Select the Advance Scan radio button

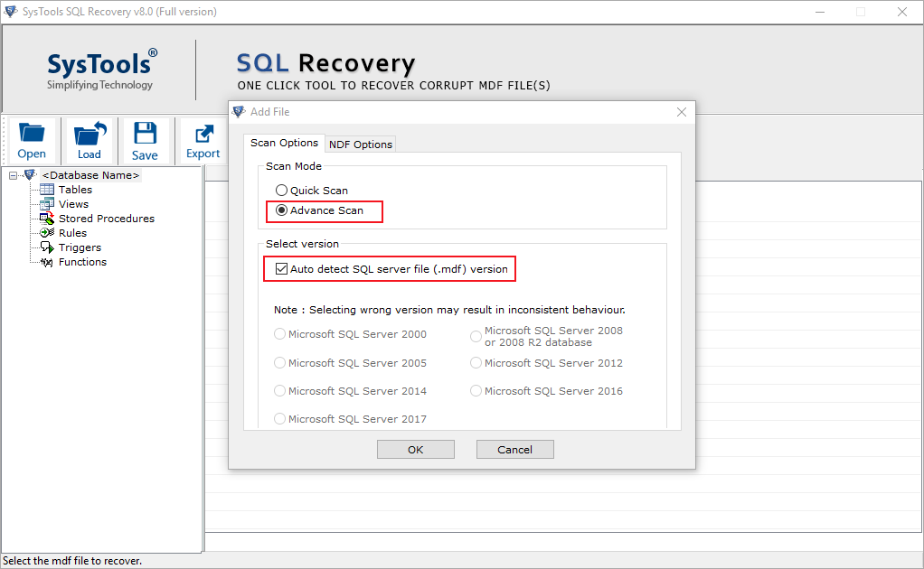[x=282, y=210]
